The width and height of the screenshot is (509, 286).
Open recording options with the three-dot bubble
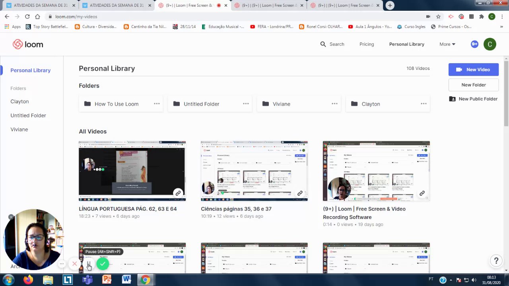pos(62,264)
